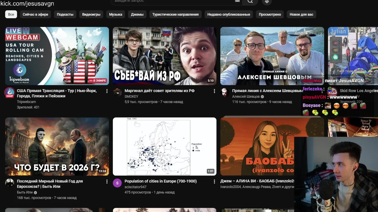Click the voice search microphone icon
Viewport: 378px width, 212px height.
(x=267, y=1)
